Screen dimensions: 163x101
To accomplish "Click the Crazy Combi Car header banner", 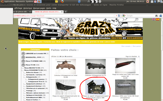I will 80,29.
